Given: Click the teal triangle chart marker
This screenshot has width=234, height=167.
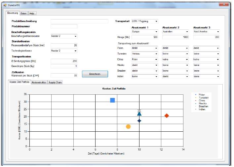Looking at the screenshot, I should (x=139, y=114).
